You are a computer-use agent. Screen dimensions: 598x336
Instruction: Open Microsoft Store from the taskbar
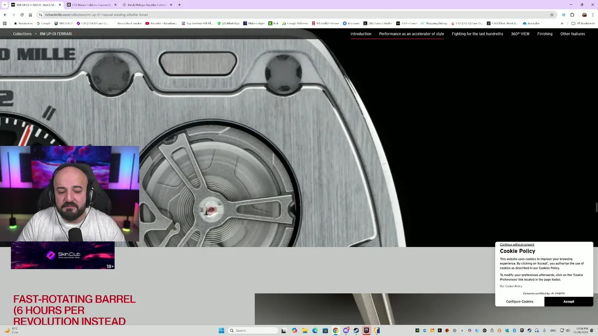click(x=325, y=330)
